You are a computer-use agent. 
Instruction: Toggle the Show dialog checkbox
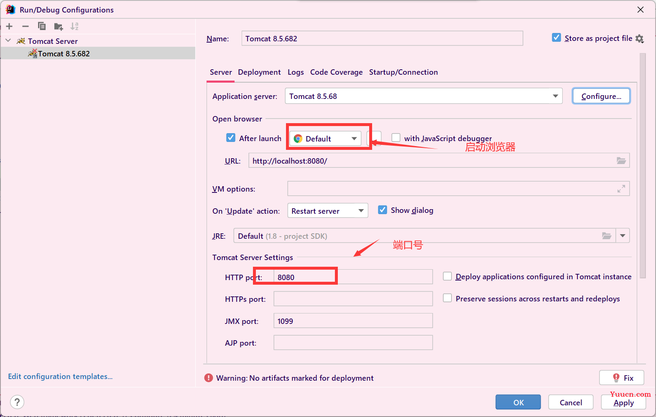pyautogui.click(x=383, y=210)
